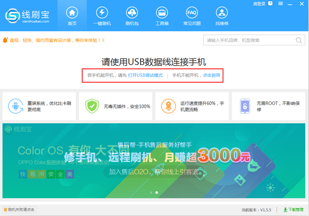Go to the 首页 home tab
309x216 pixels.
click(x=72, y=16)
